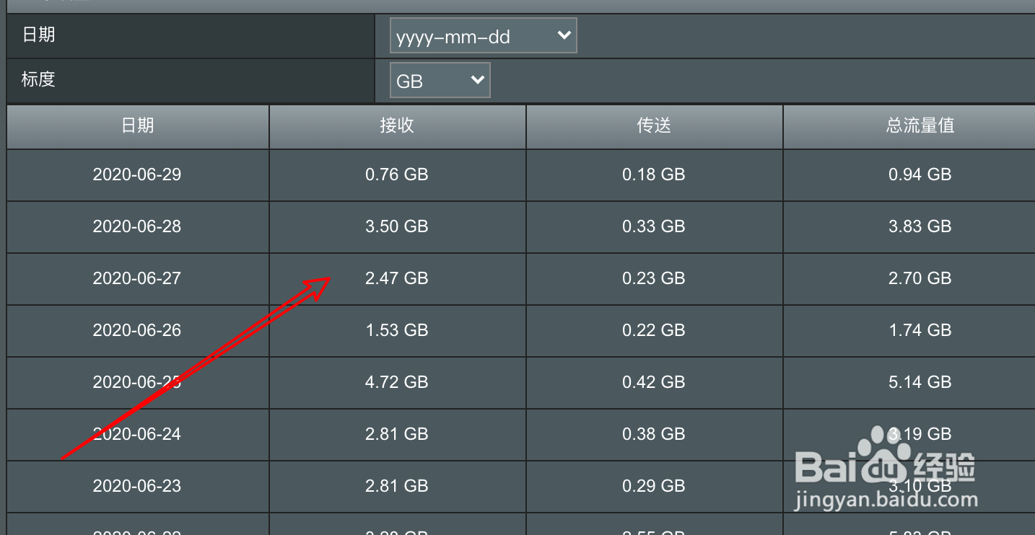Image resolution: width=1035 pixels, height=535 pixels.
Task: Click the 2020-06-26 date cell
Action: tap(137, 330)
